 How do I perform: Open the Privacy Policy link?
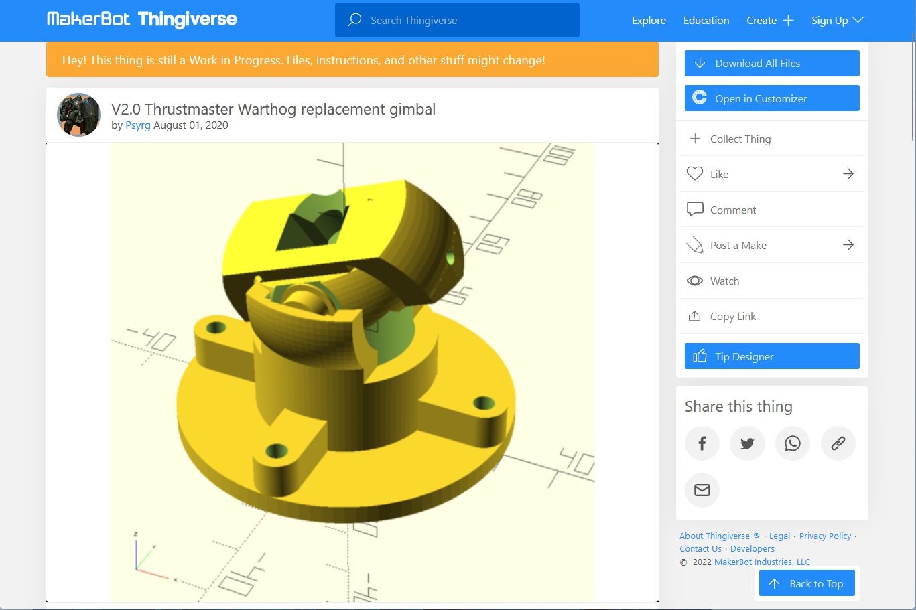tap(825, 536)
